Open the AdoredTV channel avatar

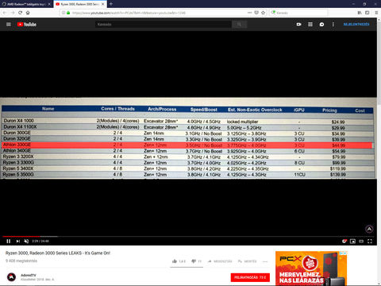11,277
